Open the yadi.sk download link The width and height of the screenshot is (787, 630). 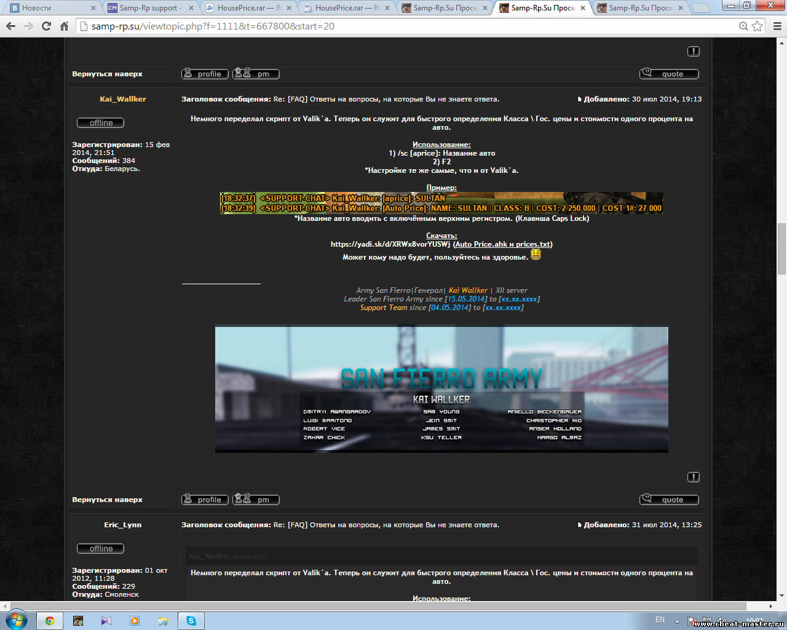click(x=390, y=244)
